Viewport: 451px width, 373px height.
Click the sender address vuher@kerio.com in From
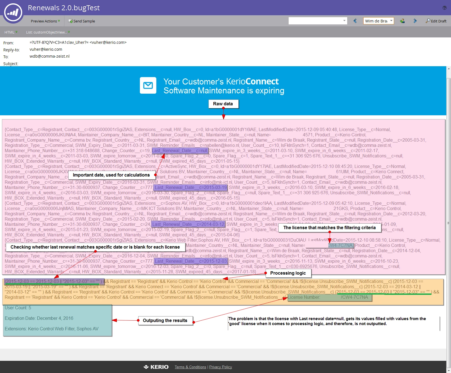[108, 42]
